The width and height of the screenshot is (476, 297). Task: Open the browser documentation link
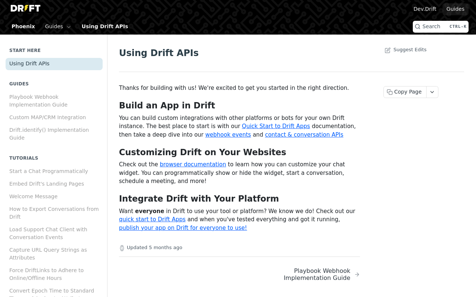click(193, 164)
